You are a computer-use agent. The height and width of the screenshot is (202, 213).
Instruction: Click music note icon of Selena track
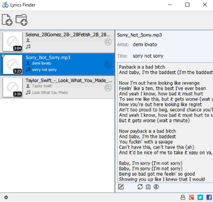pos(28,47)
